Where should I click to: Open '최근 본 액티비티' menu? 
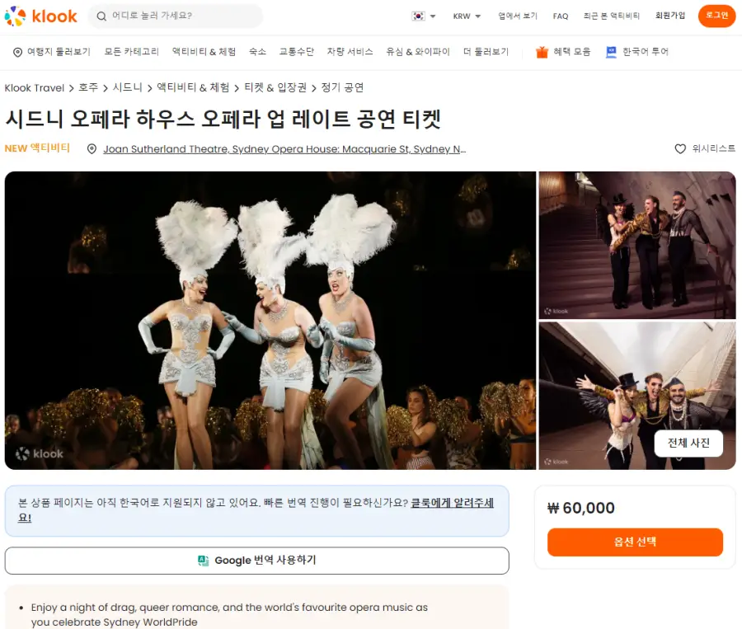612,16
